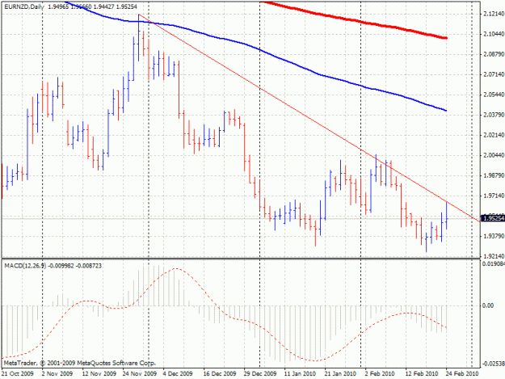This screenshot has height=379, width=505.
Task: Click the 2.08790 price axis label
Action: [494, 54]
